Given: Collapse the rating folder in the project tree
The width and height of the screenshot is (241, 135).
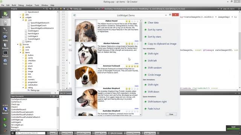Looking at the screenshot, I should click(23, 87).
